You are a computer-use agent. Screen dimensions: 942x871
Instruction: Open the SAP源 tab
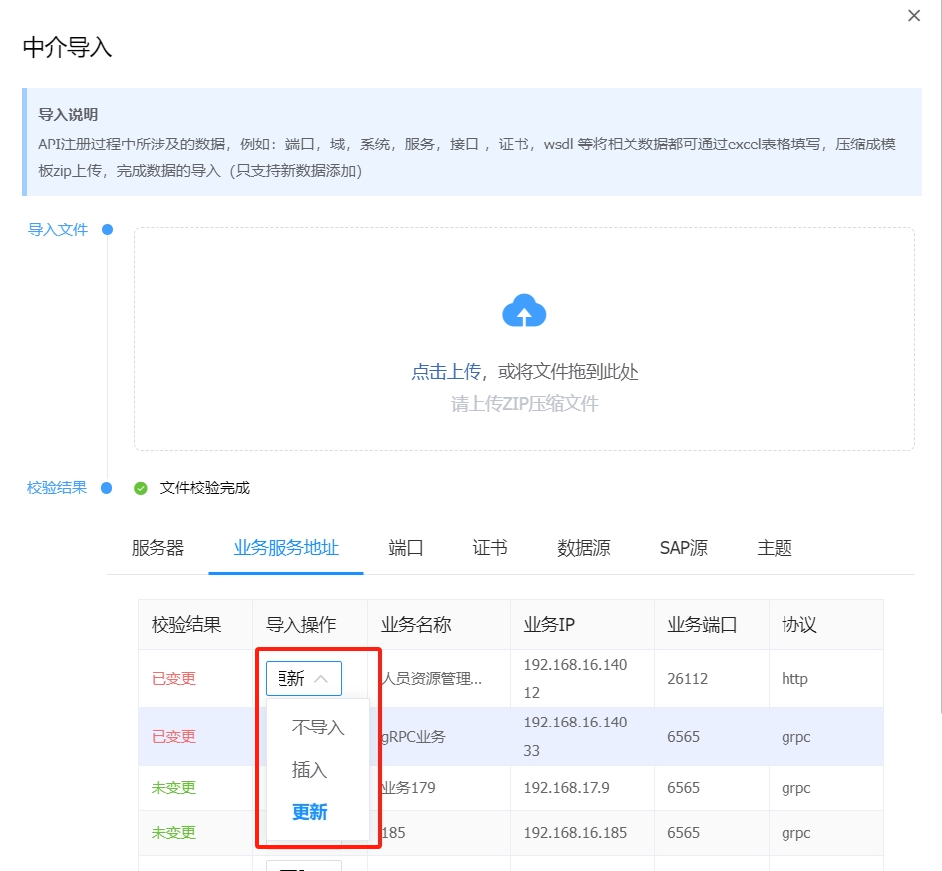coord(684,548)
